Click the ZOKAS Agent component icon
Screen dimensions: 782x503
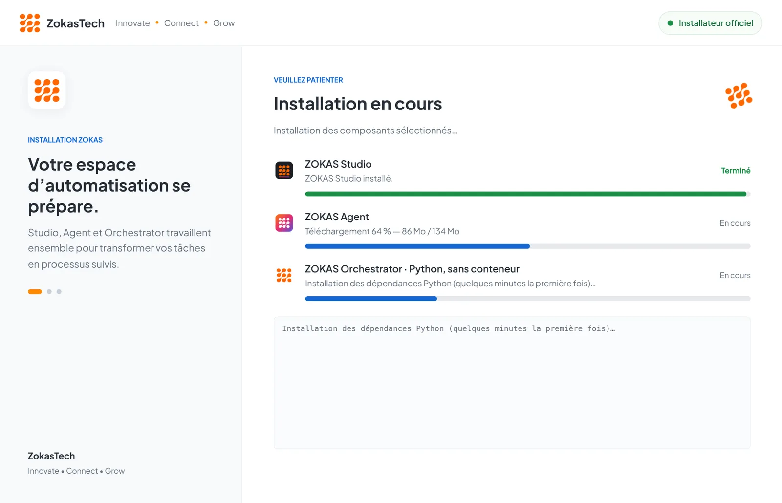coord(284,223)
